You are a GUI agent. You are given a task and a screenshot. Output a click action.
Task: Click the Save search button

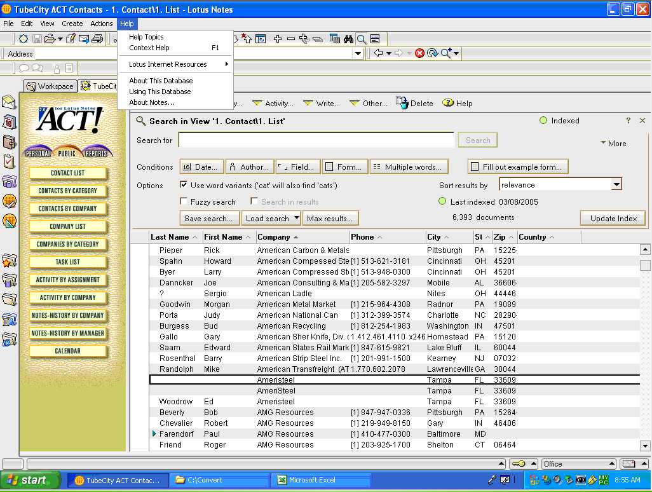209,218
